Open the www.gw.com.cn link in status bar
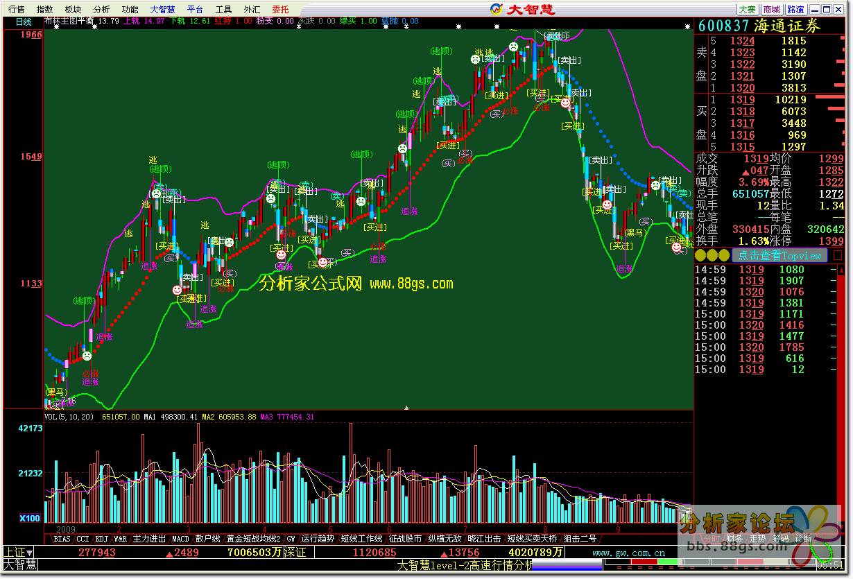The image size is (853, 579). tap(628, 553)
